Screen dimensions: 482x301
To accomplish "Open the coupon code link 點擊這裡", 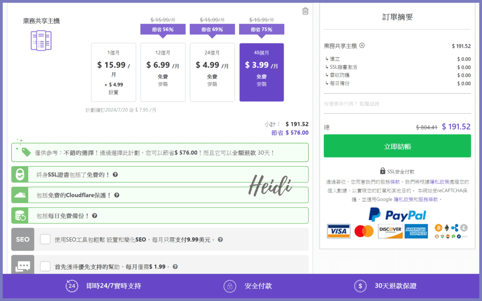I will 370,104.
